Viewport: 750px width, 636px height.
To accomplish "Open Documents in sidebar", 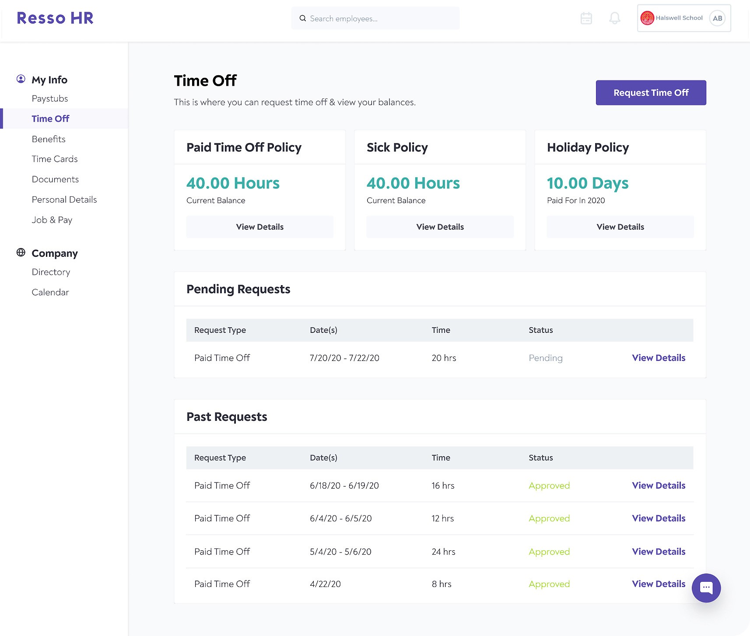I will pos(55,179).
